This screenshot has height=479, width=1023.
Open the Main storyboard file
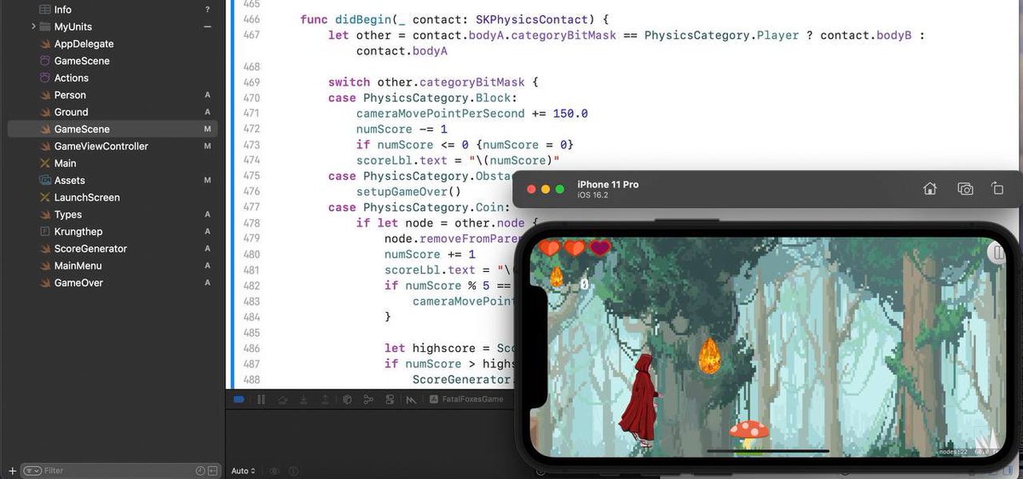tap(66, 163)
